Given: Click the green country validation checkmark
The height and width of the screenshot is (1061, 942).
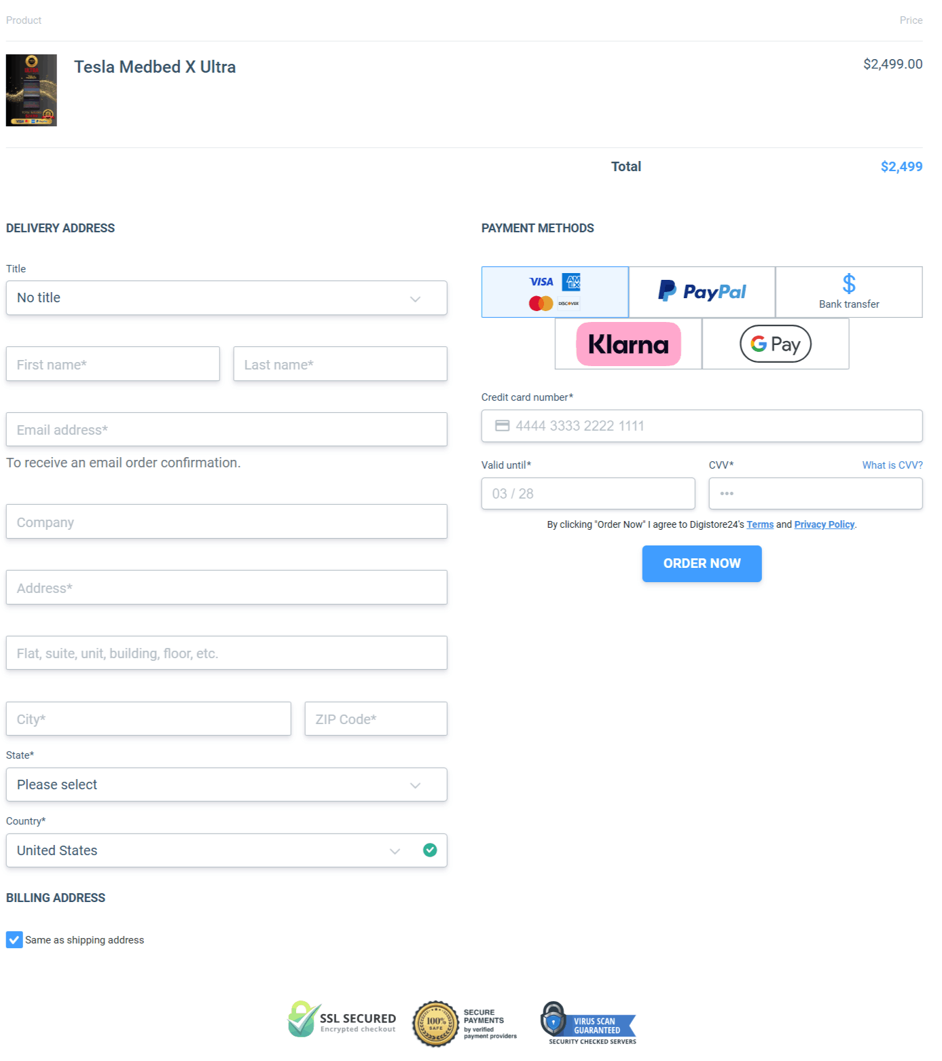Looking at the screenshot, I should pyautogui.click(x=429, y=850).
